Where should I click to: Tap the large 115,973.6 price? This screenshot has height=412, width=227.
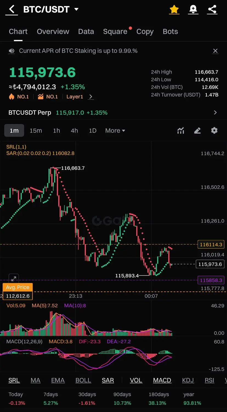point(42,72)
